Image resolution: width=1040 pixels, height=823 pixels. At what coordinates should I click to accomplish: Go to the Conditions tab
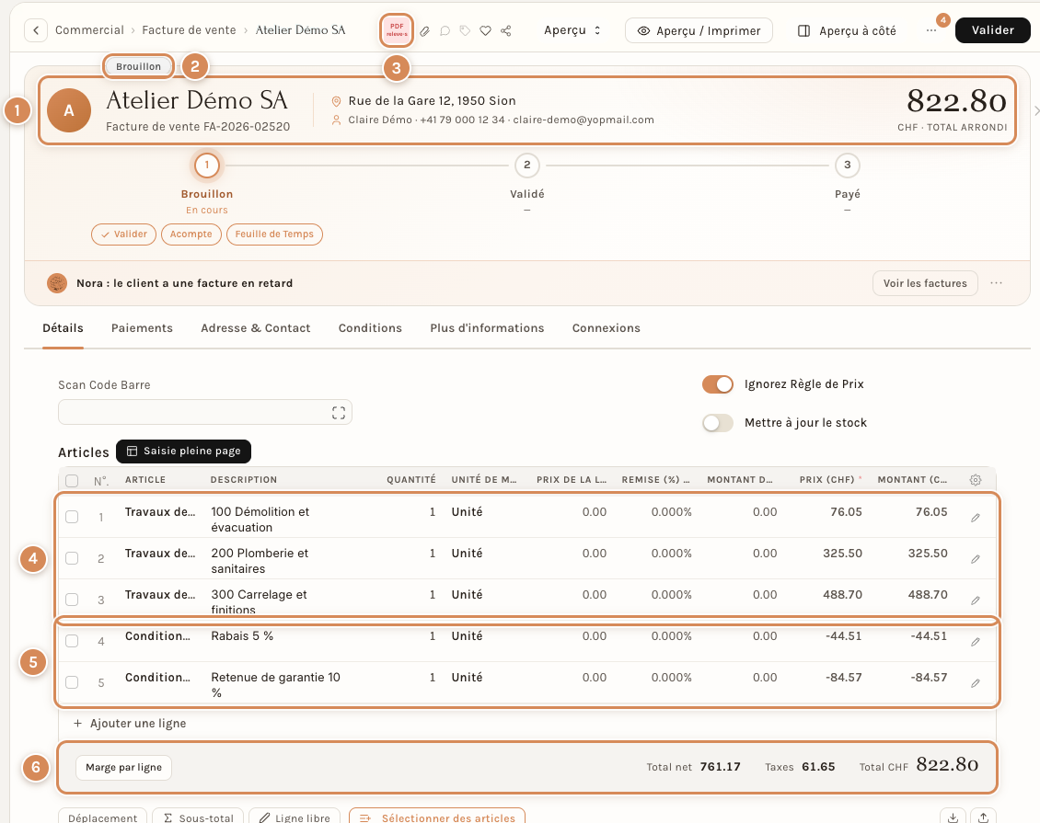(x=370, y=328)
